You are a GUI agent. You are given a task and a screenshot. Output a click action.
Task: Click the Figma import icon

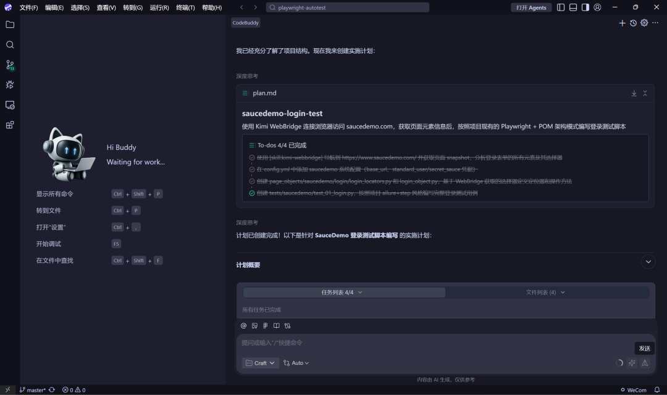266,326
